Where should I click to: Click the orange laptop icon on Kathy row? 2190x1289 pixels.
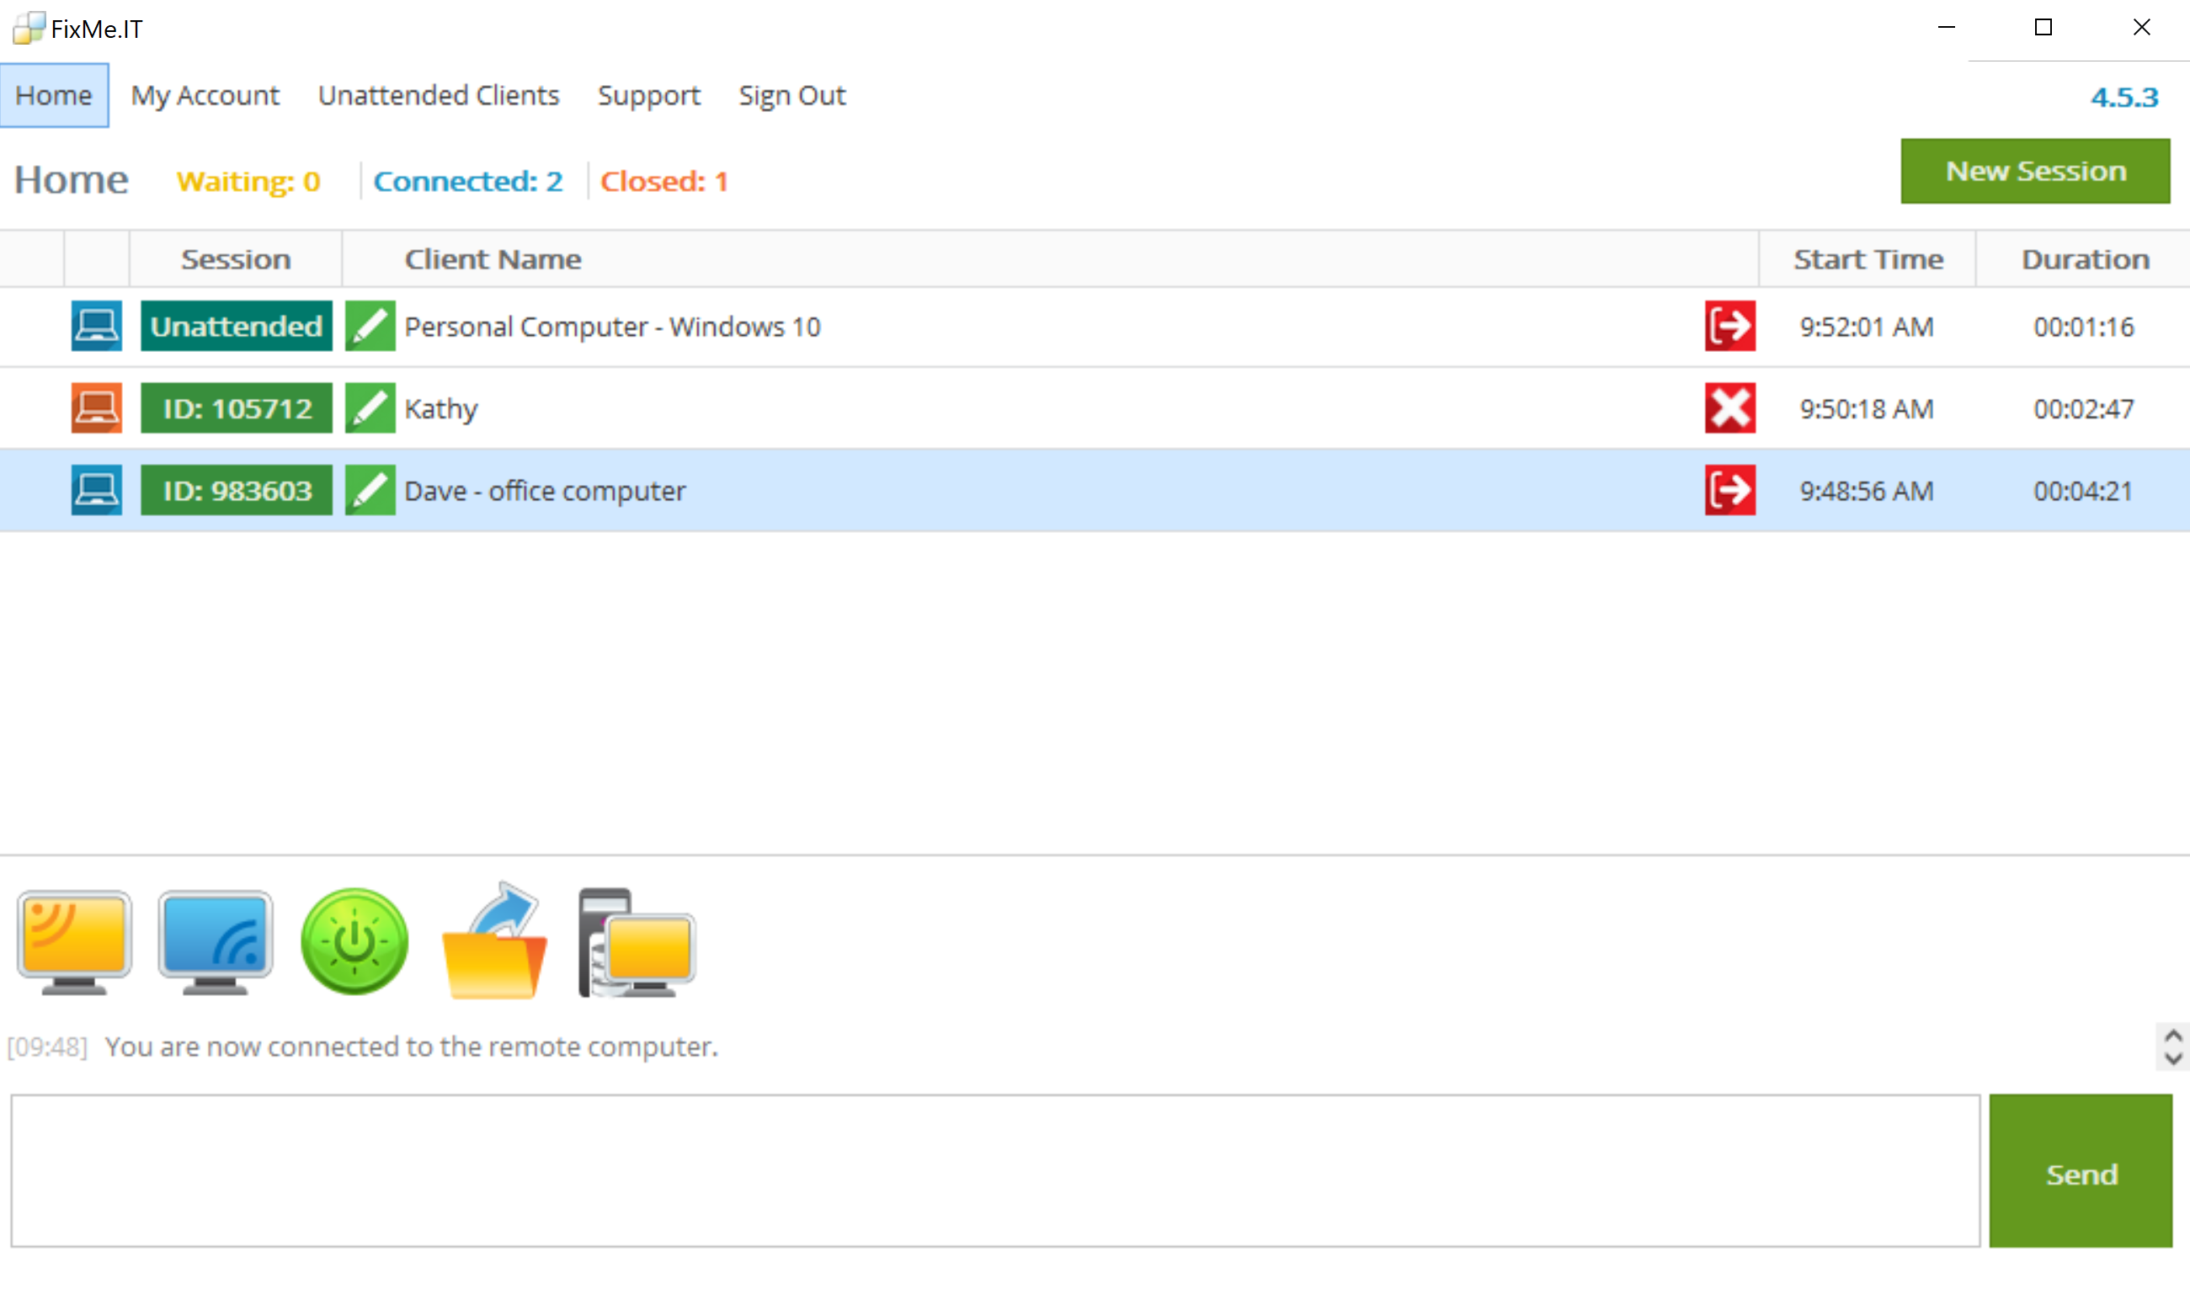[97, 408]
